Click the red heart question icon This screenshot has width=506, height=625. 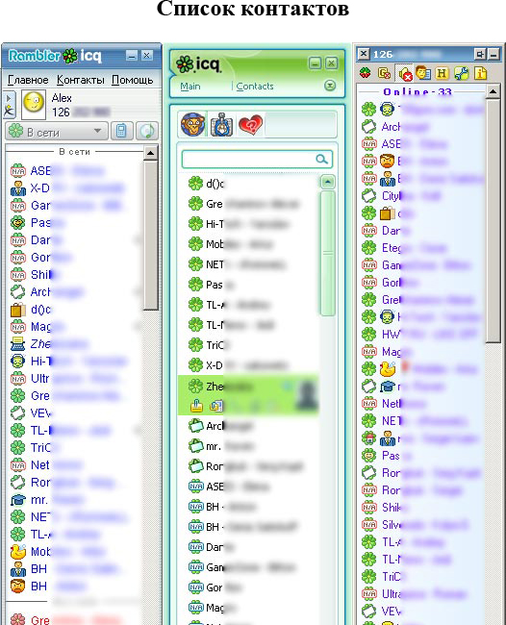[250, 125]
